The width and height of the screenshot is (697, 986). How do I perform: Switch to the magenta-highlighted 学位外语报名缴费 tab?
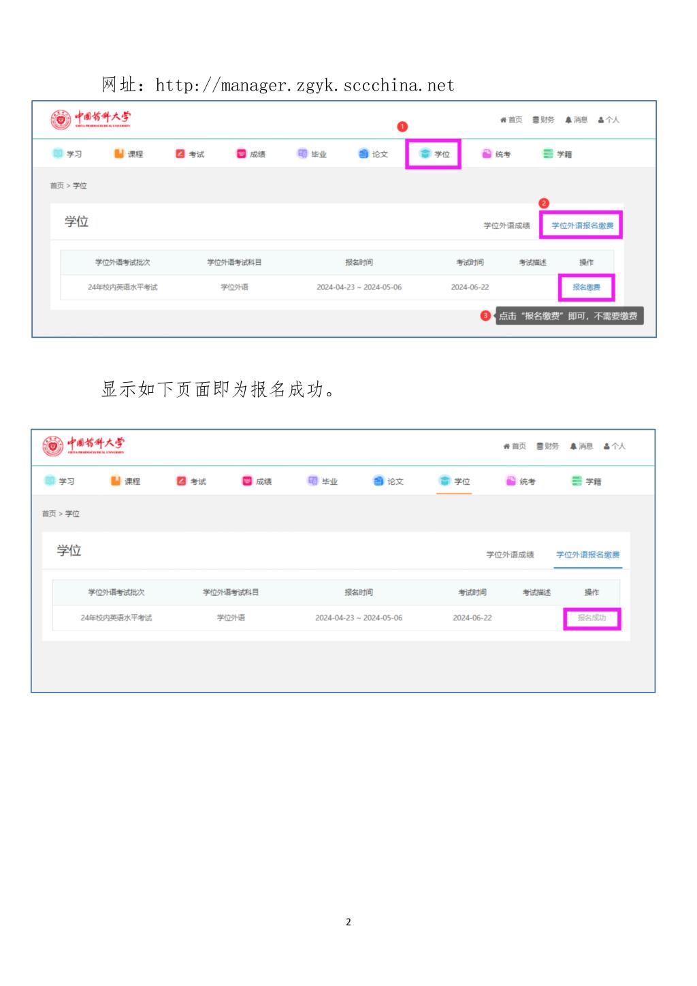point(582,225)
